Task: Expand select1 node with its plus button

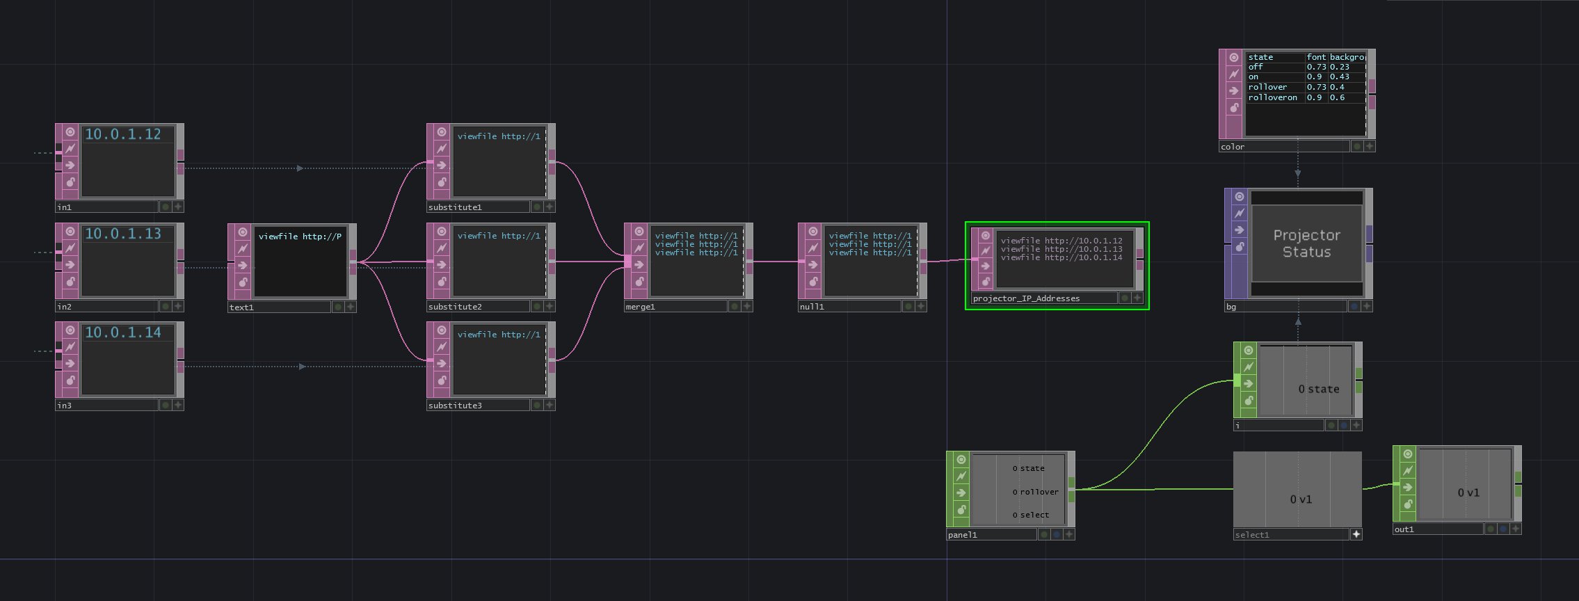Action: (1356, 534)
